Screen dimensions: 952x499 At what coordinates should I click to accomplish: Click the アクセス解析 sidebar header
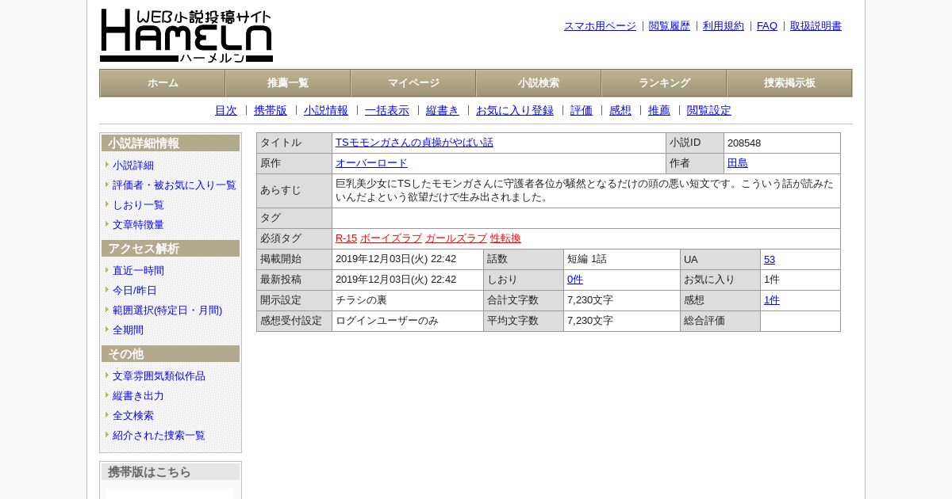pyautogui.click(x=171, y=249)
